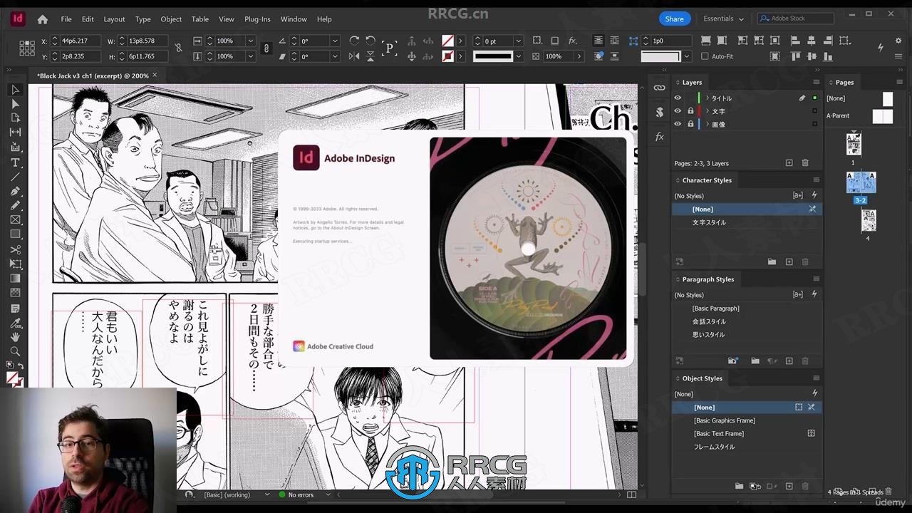Toggle visibility of 画像 layer

(678, 124)
